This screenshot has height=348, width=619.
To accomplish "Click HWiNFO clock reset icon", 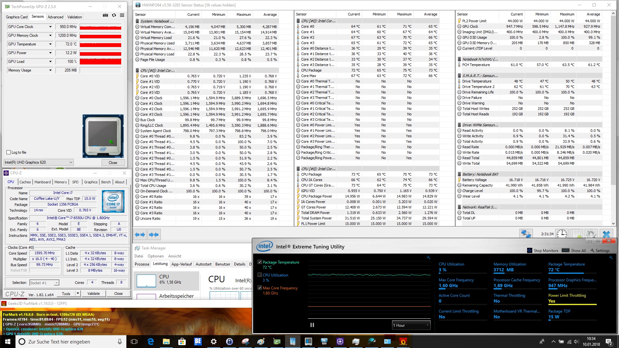I will [562, 234].
